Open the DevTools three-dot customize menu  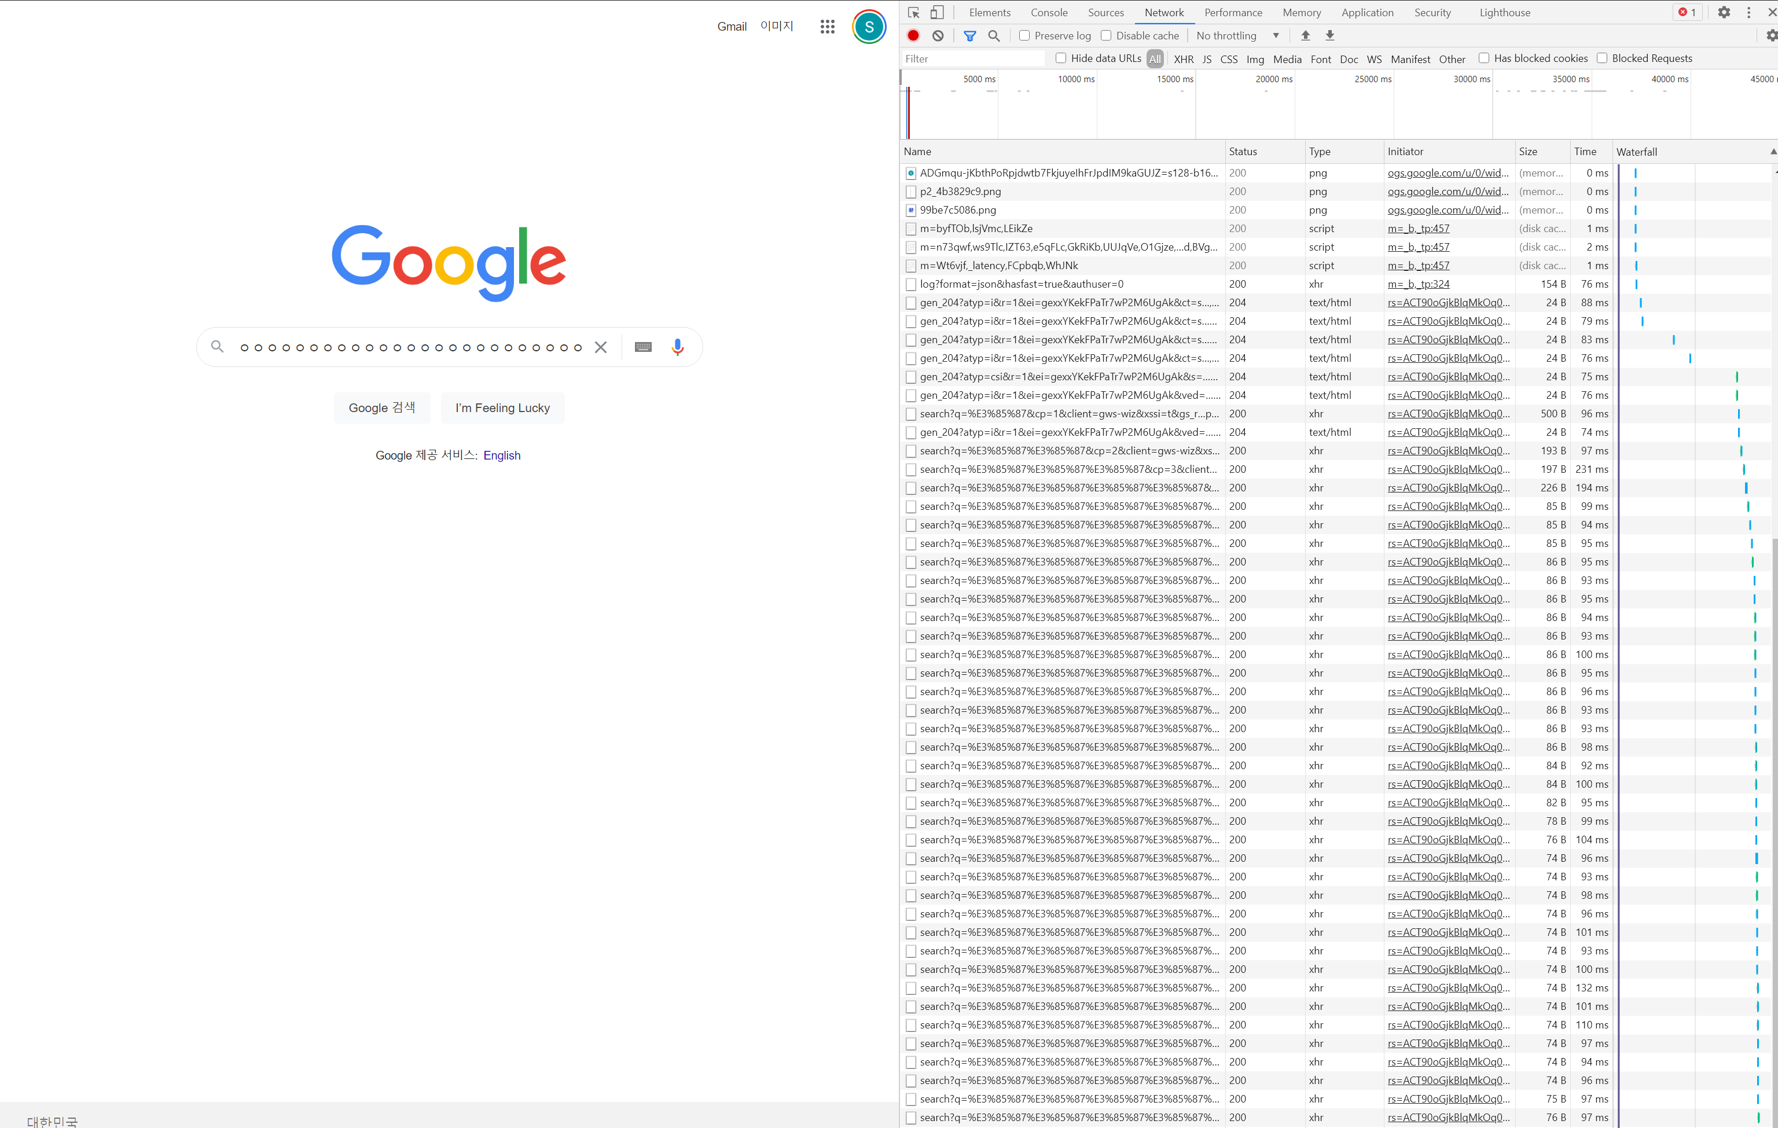click(1748, 13)
